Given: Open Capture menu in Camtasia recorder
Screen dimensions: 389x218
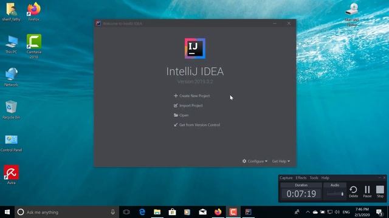Looking at the screenshot, I should tap(286, 177).
